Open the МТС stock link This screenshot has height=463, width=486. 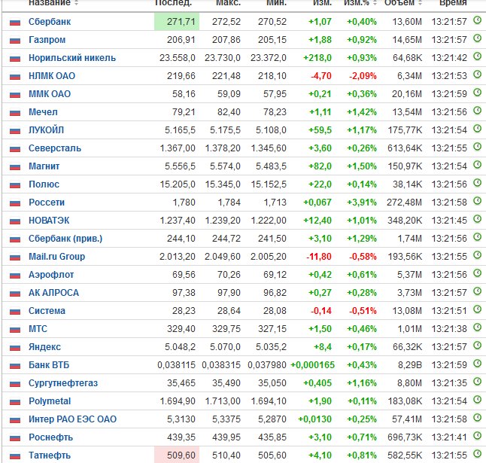coord(38,329)
